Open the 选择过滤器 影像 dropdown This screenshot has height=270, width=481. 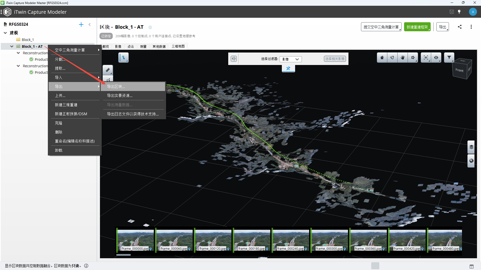pyautogui.click(x=291, y=59)
